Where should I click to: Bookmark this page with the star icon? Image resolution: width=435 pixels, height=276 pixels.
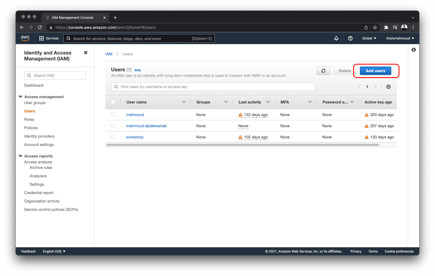(375, 27)
